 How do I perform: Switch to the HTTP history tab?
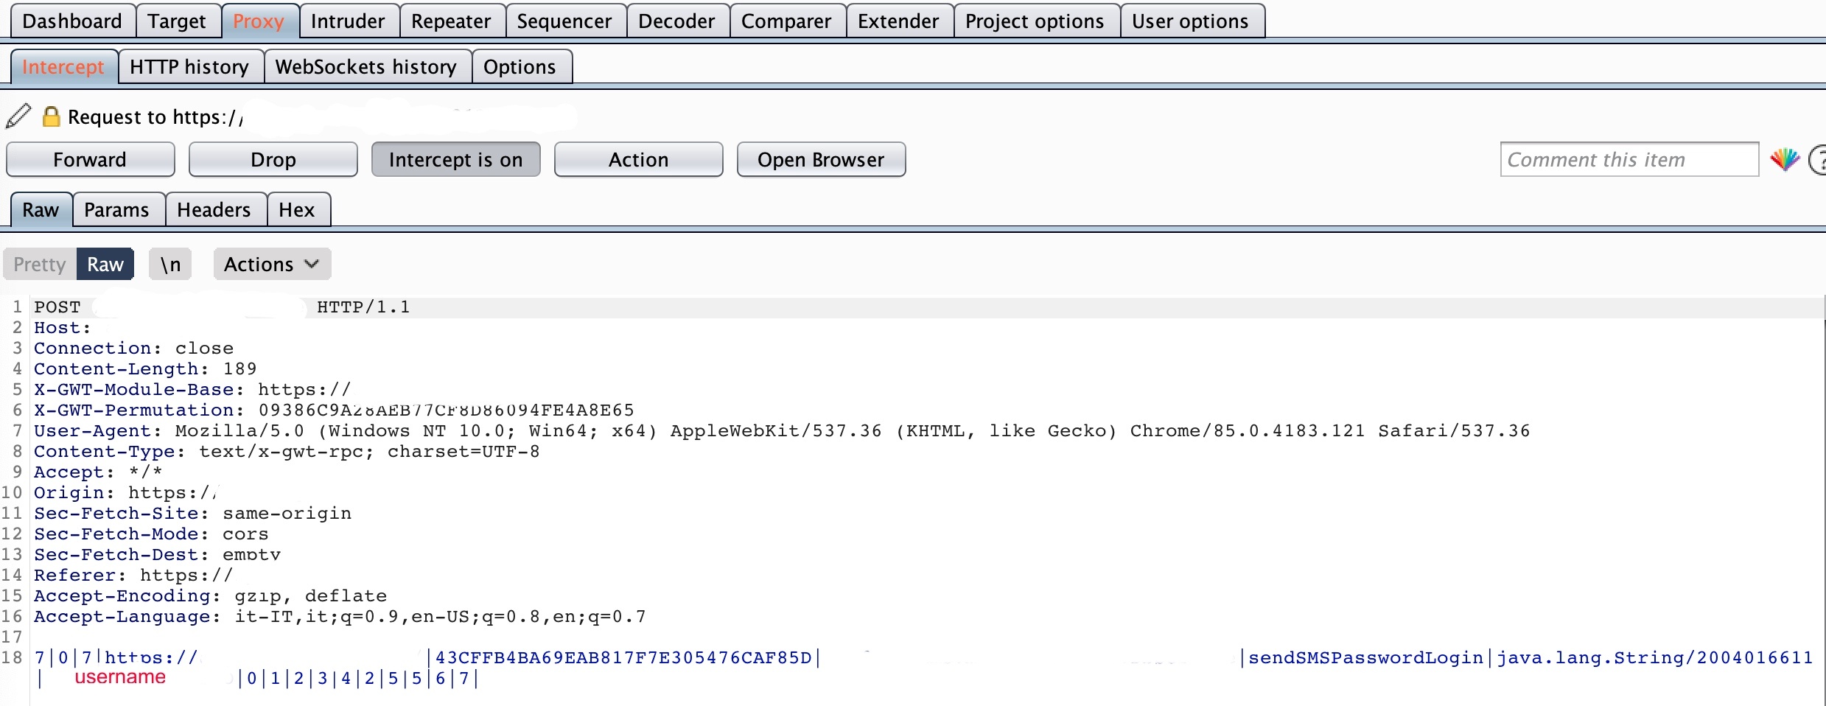pos(189,67)
